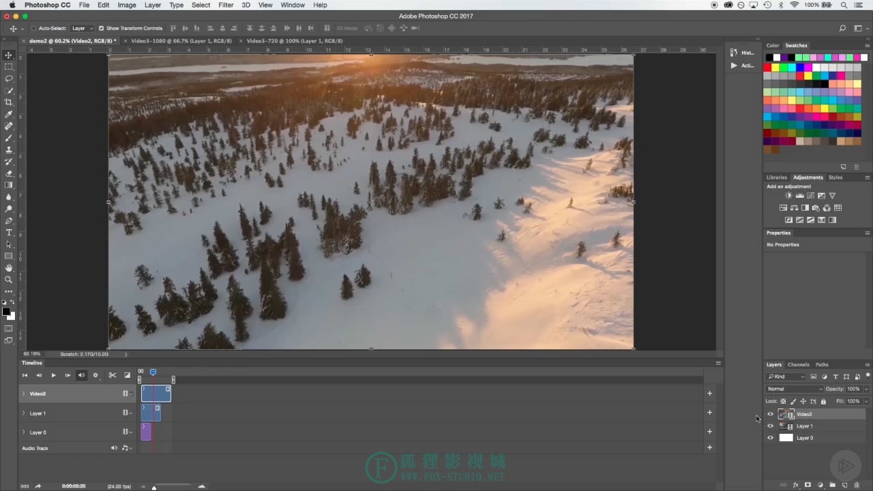Viewport: 873px width, 491px height.
Task: Toggle Show Transform Controls checkbox
Action: coord(101,29)
